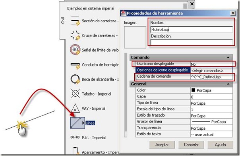The width and height of the screenshot is (240, 156).
Task: Collapse the General section
Action: (228, 84)
